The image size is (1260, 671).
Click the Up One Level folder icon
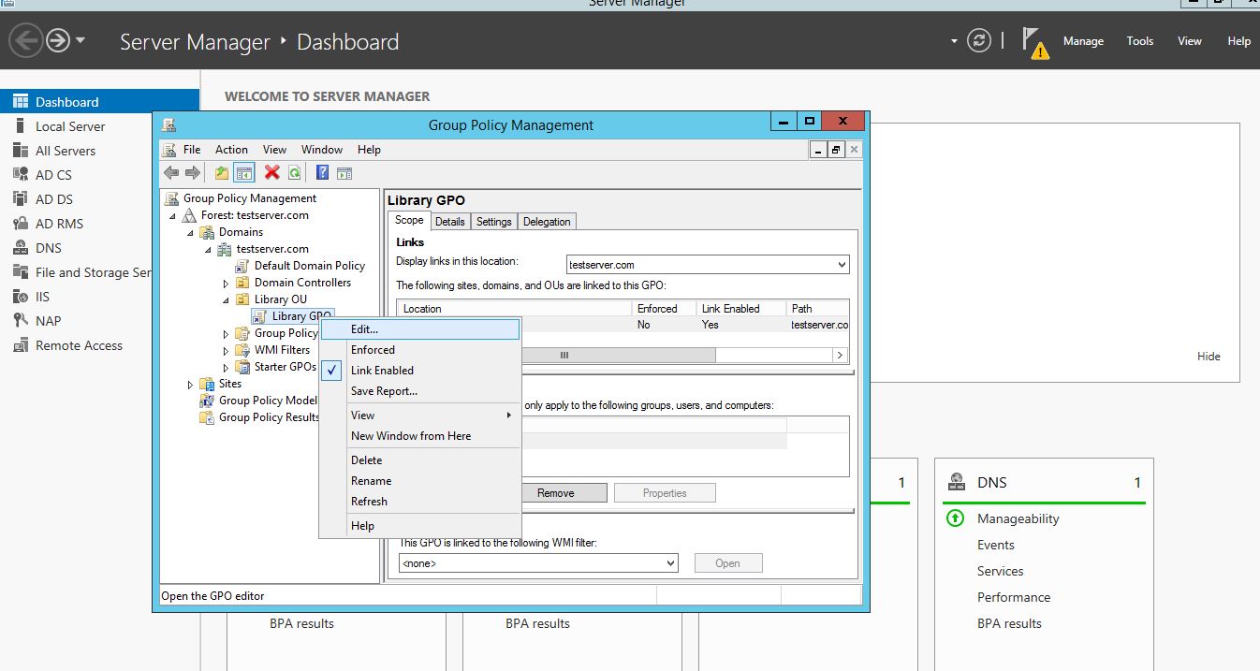222,172
